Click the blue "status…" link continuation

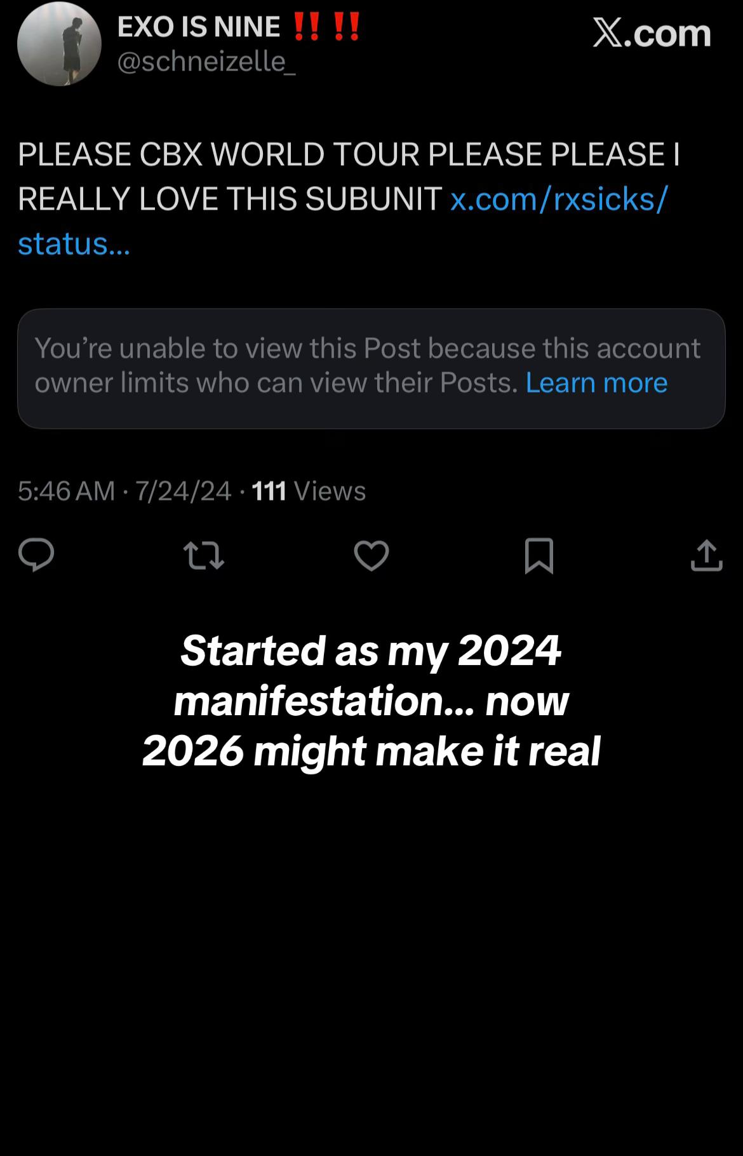[x=74, y=243]
